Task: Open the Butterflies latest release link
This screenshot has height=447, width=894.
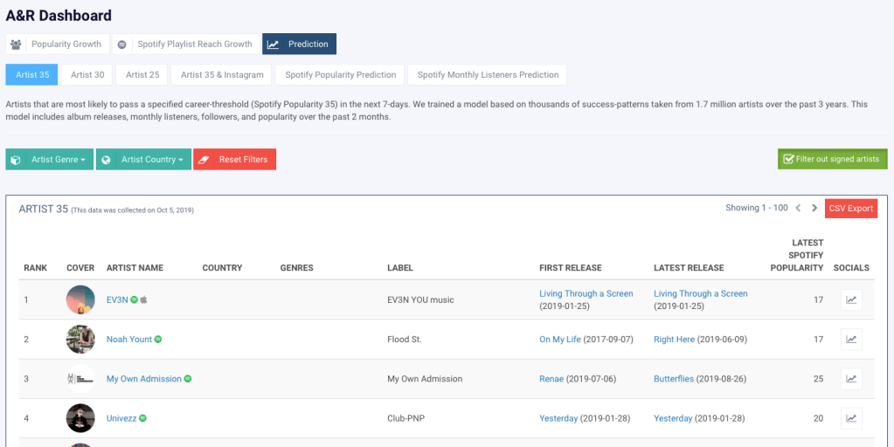Action: click(x=674, y=379)
